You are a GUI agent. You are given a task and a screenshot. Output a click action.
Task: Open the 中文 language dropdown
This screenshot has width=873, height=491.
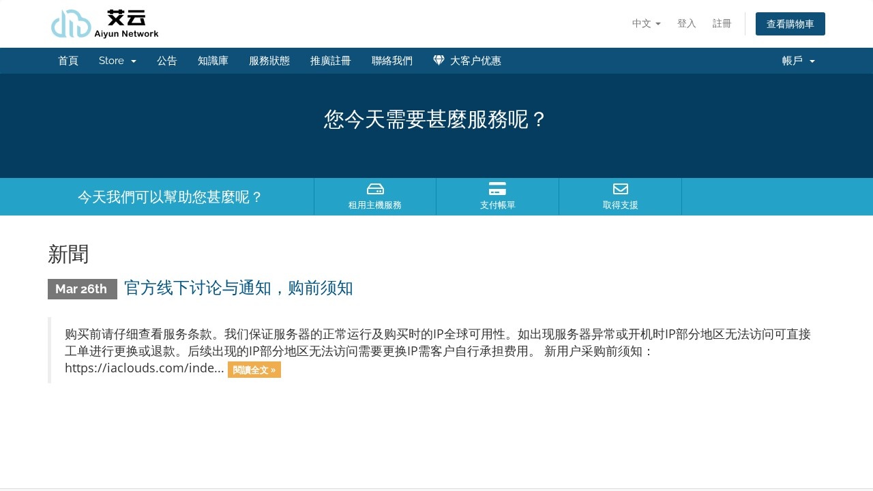pyautogui.click(x=646, y=24)
